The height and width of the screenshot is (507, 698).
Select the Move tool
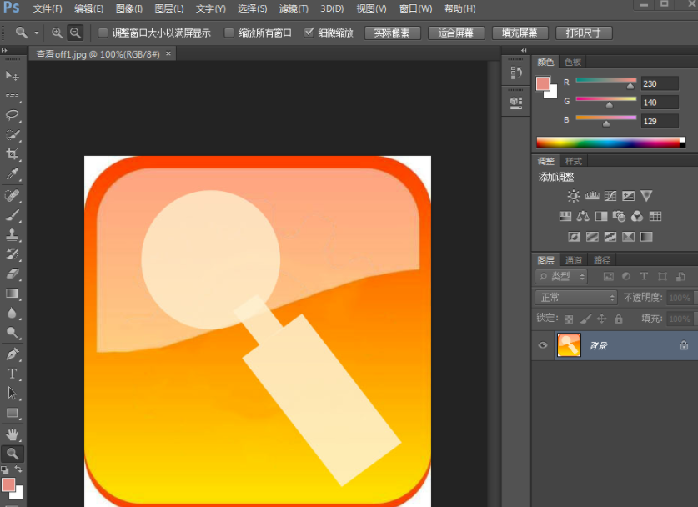[x=13, y=76]
